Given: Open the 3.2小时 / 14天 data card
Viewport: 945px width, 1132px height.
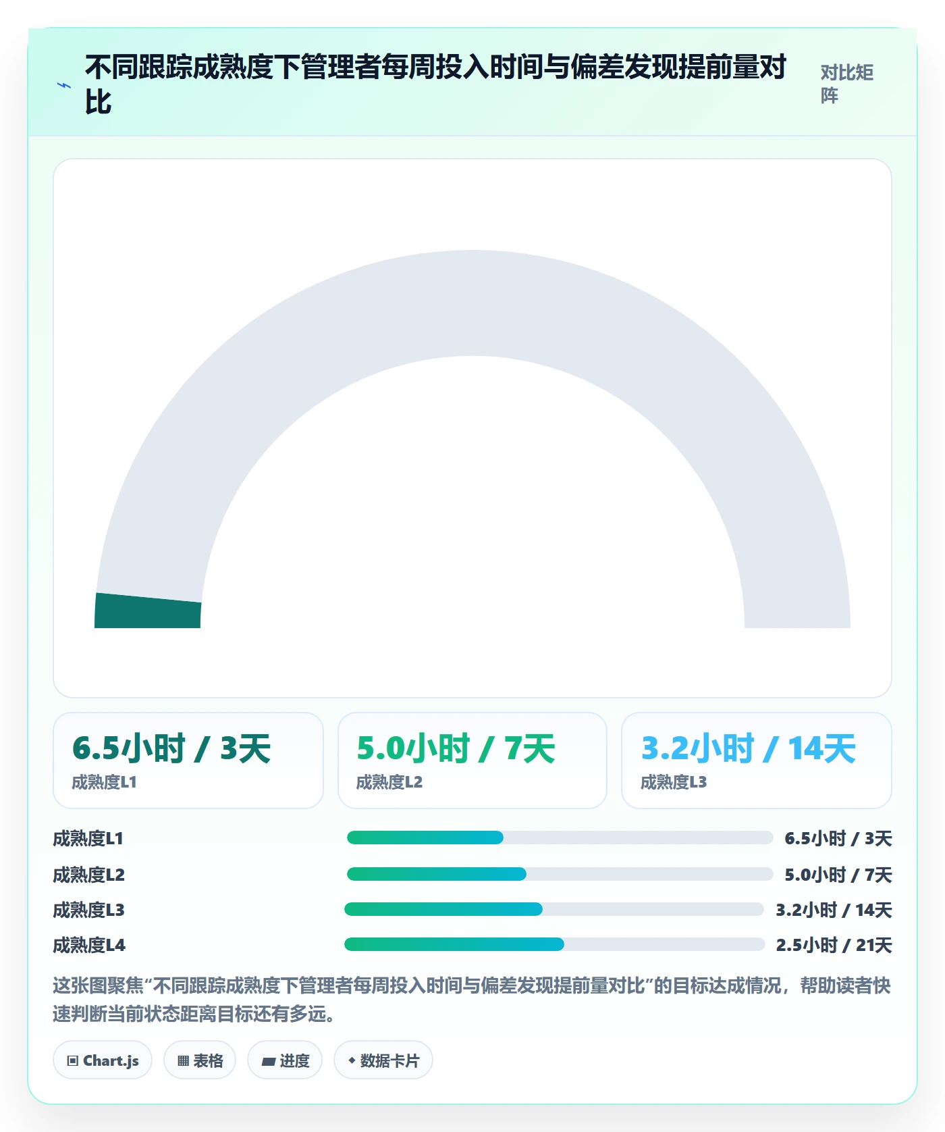Looking at the screenshot, I should pyautogui.click(x=757, y=761).
